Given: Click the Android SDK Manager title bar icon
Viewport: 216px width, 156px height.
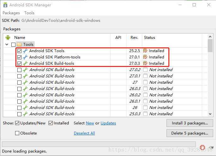Looking at the screenshot, I should point(5,5).
